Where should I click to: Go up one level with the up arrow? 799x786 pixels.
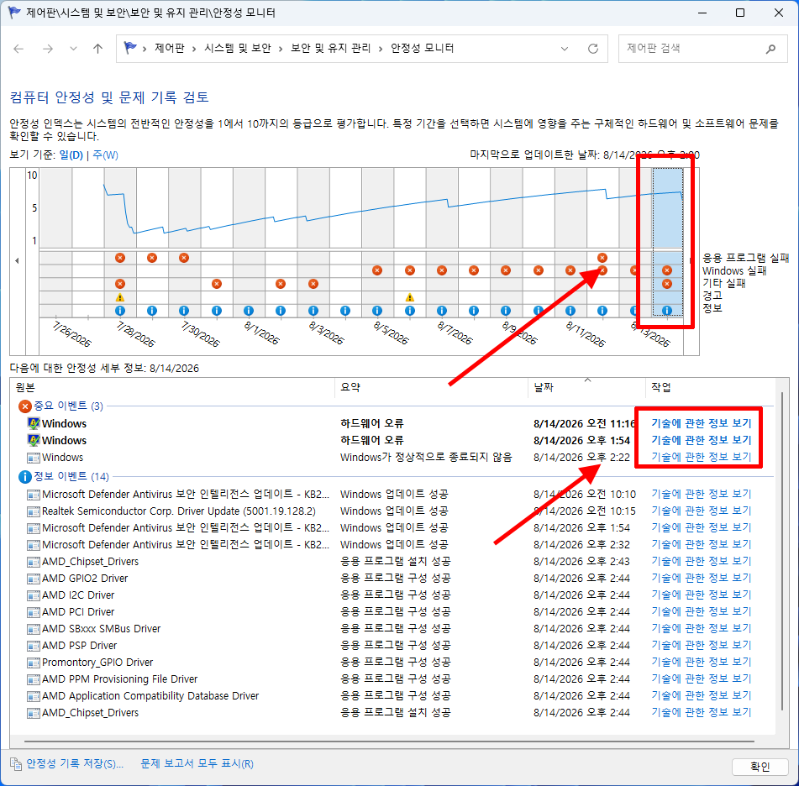pos(97,49)
